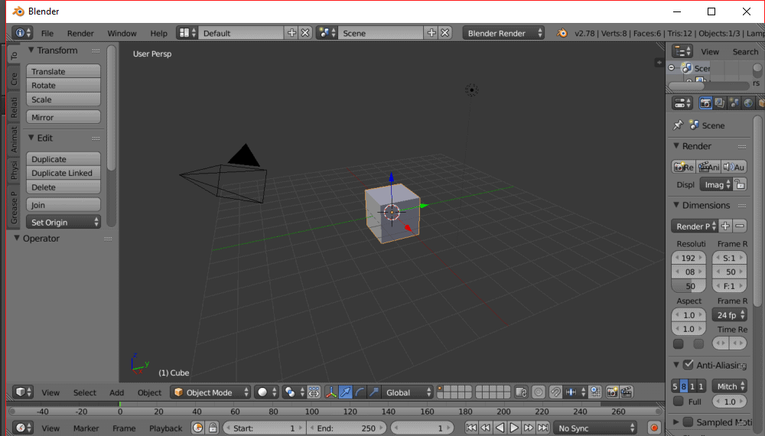Open the Object Mode dropdown
This screenshot has width=765, height=436.
coord(210,392)
